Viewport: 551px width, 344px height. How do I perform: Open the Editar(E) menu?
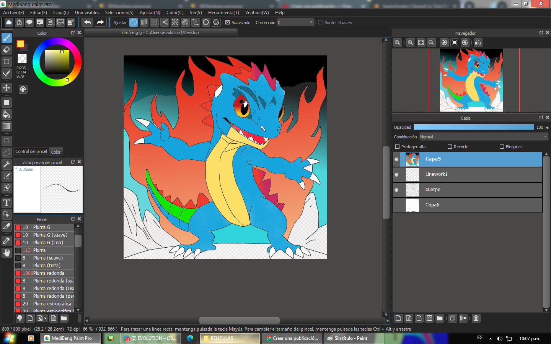(x=39, y=13)
